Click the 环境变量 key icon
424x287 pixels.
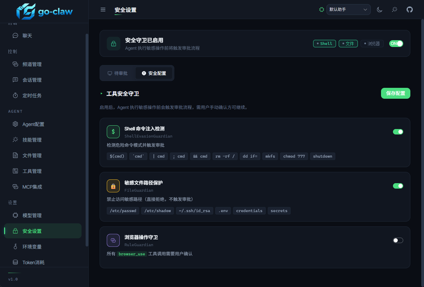coord(15,246)
